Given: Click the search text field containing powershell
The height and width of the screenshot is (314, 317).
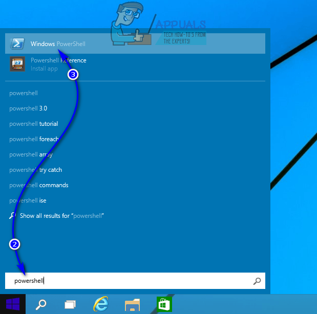Looking at the screenshot, I should (x=128, y=281).
